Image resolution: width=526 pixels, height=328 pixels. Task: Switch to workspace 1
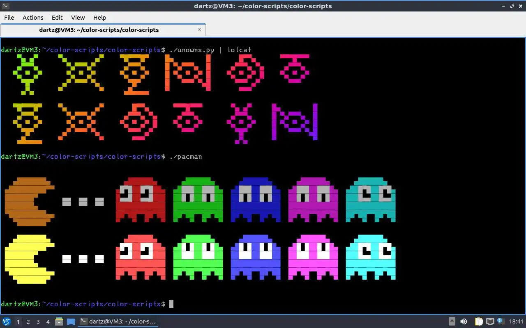coord(18,321)
